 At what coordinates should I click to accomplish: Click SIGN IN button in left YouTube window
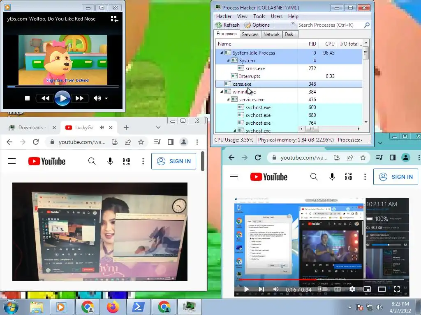(x=174, y=161)
